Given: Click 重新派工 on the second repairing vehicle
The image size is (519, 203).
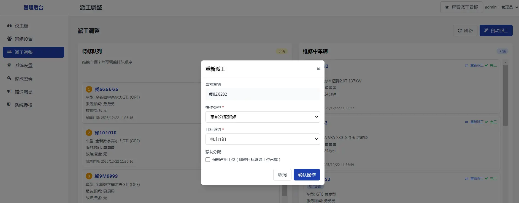Looking at the screenshot, I should point(474,122).
